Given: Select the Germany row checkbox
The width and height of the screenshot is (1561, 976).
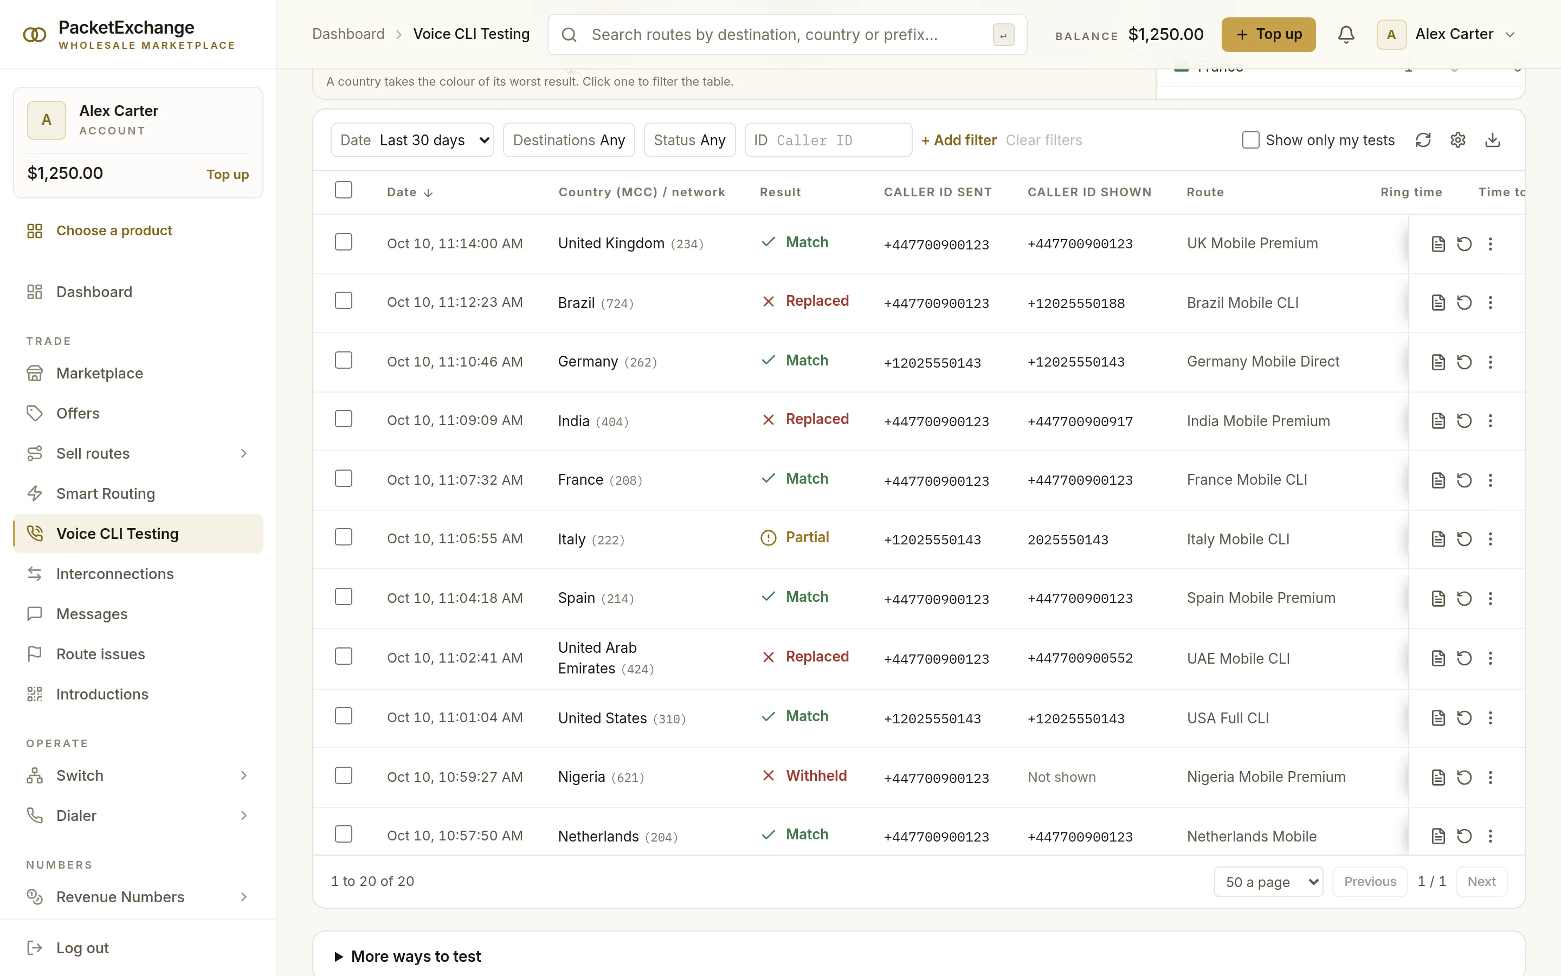Looking at the screenshot, I should 344,360.
